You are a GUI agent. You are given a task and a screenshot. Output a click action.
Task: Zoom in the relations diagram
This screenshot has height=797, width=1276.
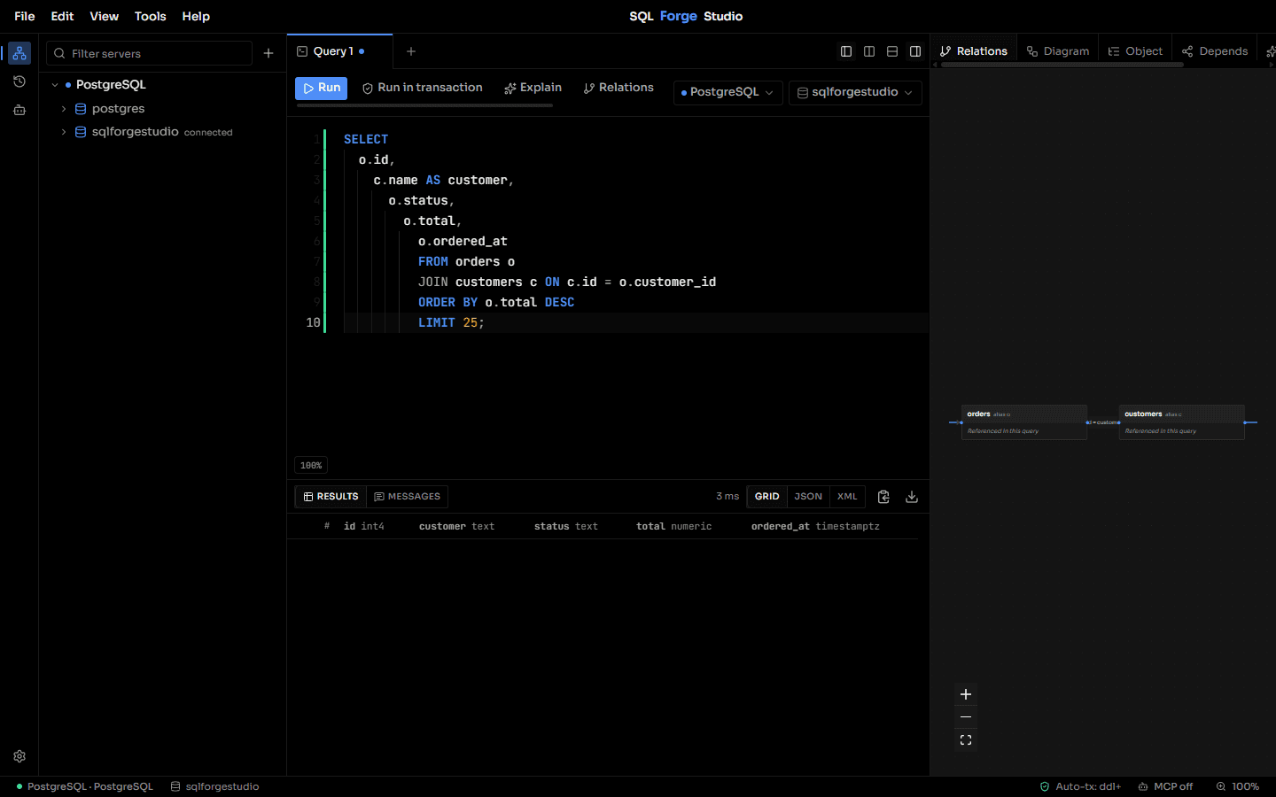tap(966, 694)
